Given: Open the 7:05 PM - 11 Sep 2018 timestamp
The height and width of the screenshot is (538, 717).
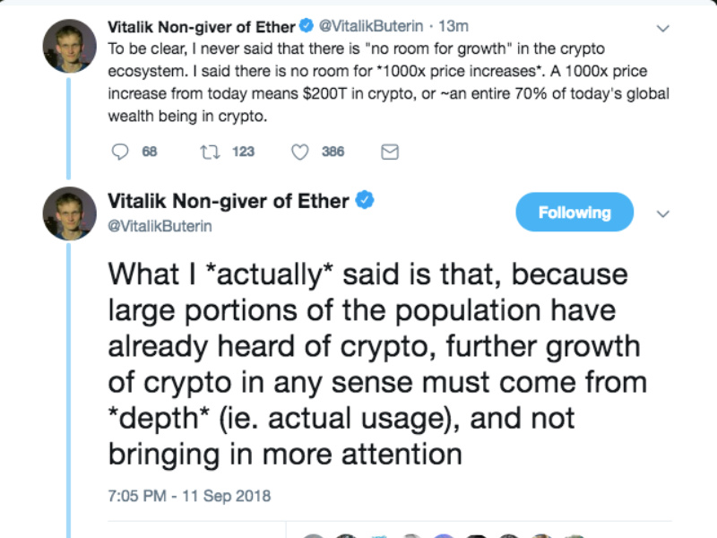Looking at the screenshot, I should [189, 496].
